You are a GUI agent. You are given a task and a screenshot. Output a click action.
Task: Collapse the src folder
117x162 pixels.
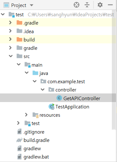11,56
